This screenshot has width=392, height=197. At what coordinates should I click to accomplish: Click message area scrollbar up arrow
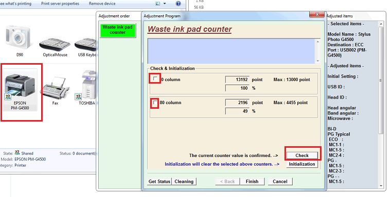[318, 42]
